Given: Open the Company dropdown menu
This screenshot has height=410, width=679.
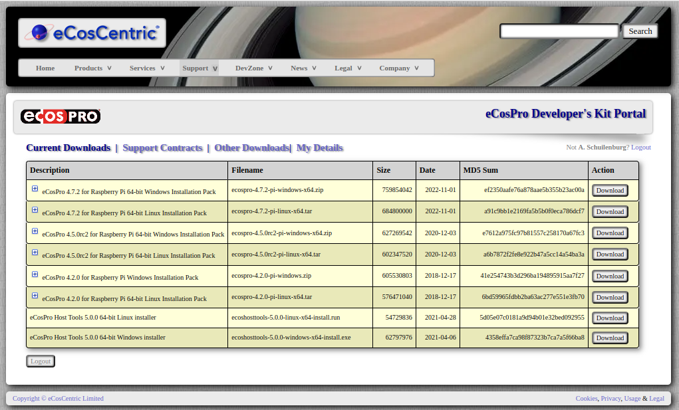Looking at the screenshot, I should (x=399, y=68).
